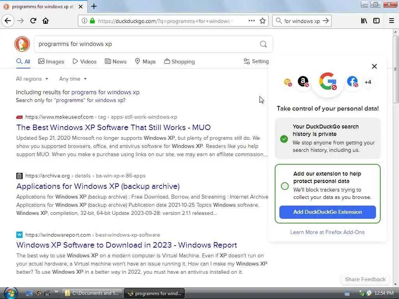Click the forward navigation arrow
The width and height of the screenshot is (399, 299).
tap(21, 21)
